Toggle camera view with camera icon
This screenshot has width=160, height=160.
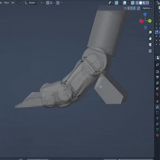(x=150, y=44)
